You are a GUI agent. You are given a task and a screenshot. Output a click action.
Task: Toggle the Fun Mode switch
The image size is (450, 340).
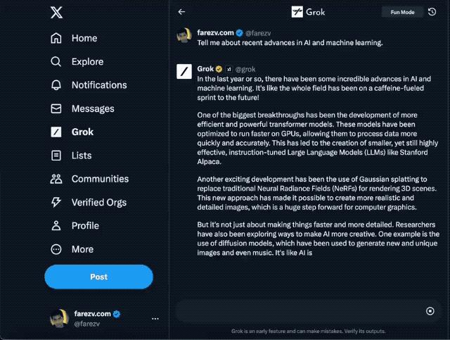402,12
